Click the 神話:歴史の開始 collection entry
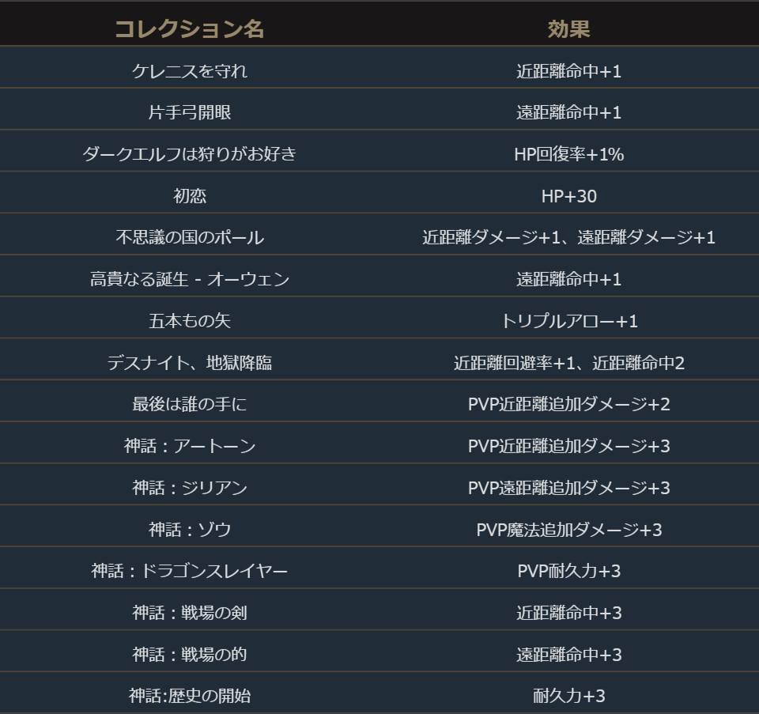This screenshot has width=759, height=714. click(190, 696)
